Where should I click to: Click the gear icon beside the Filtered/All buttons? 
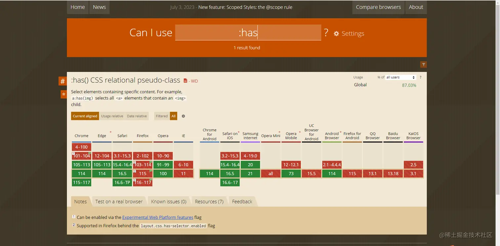point(183,116)
